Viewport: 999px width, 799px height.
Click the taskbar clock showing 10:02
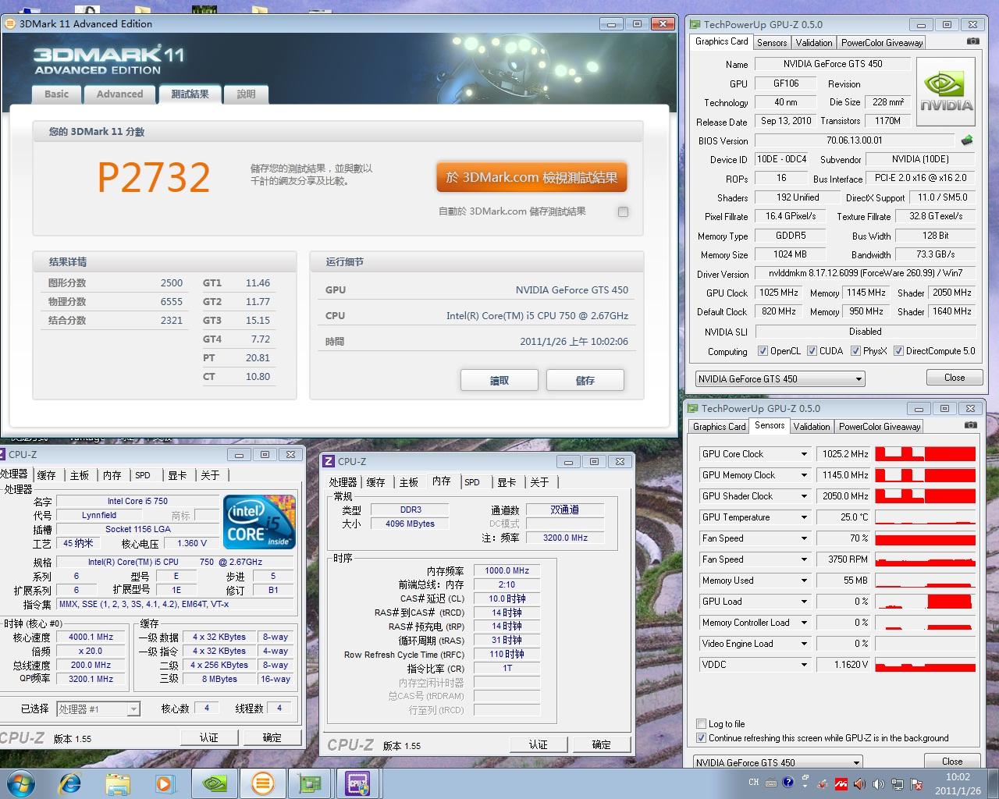click(958, 783)
